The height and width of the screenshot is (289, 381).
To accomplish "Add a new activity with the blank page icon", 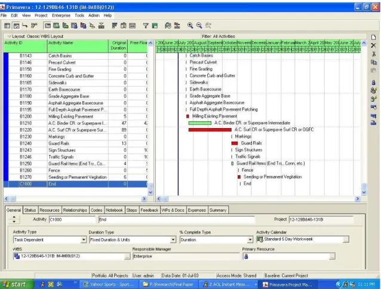I will [374, 37].
